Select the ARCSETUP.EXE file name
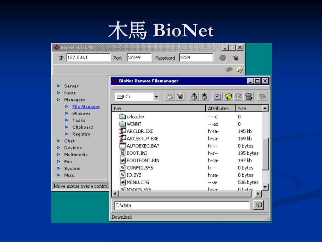Screen dimensions: 322x242 pyautogui.click(x=142, y=139)
